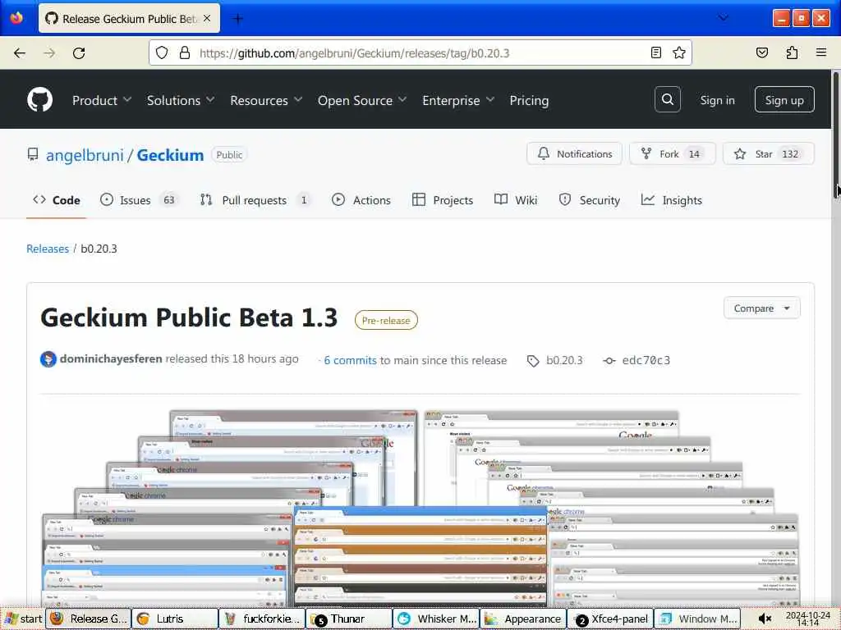Go to GitHub homepage logo
This screenshot has width=841, height=630.
pos(39,99)
